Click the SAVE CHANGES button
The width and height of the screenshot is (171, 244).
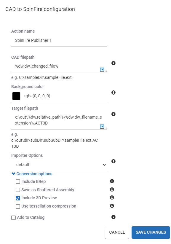click(151, 232)
